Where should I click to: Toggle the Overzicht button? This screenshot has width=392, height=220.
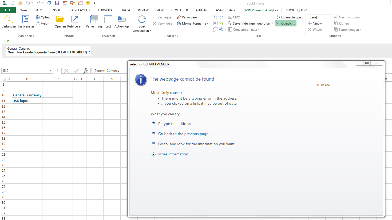[286, 23]
